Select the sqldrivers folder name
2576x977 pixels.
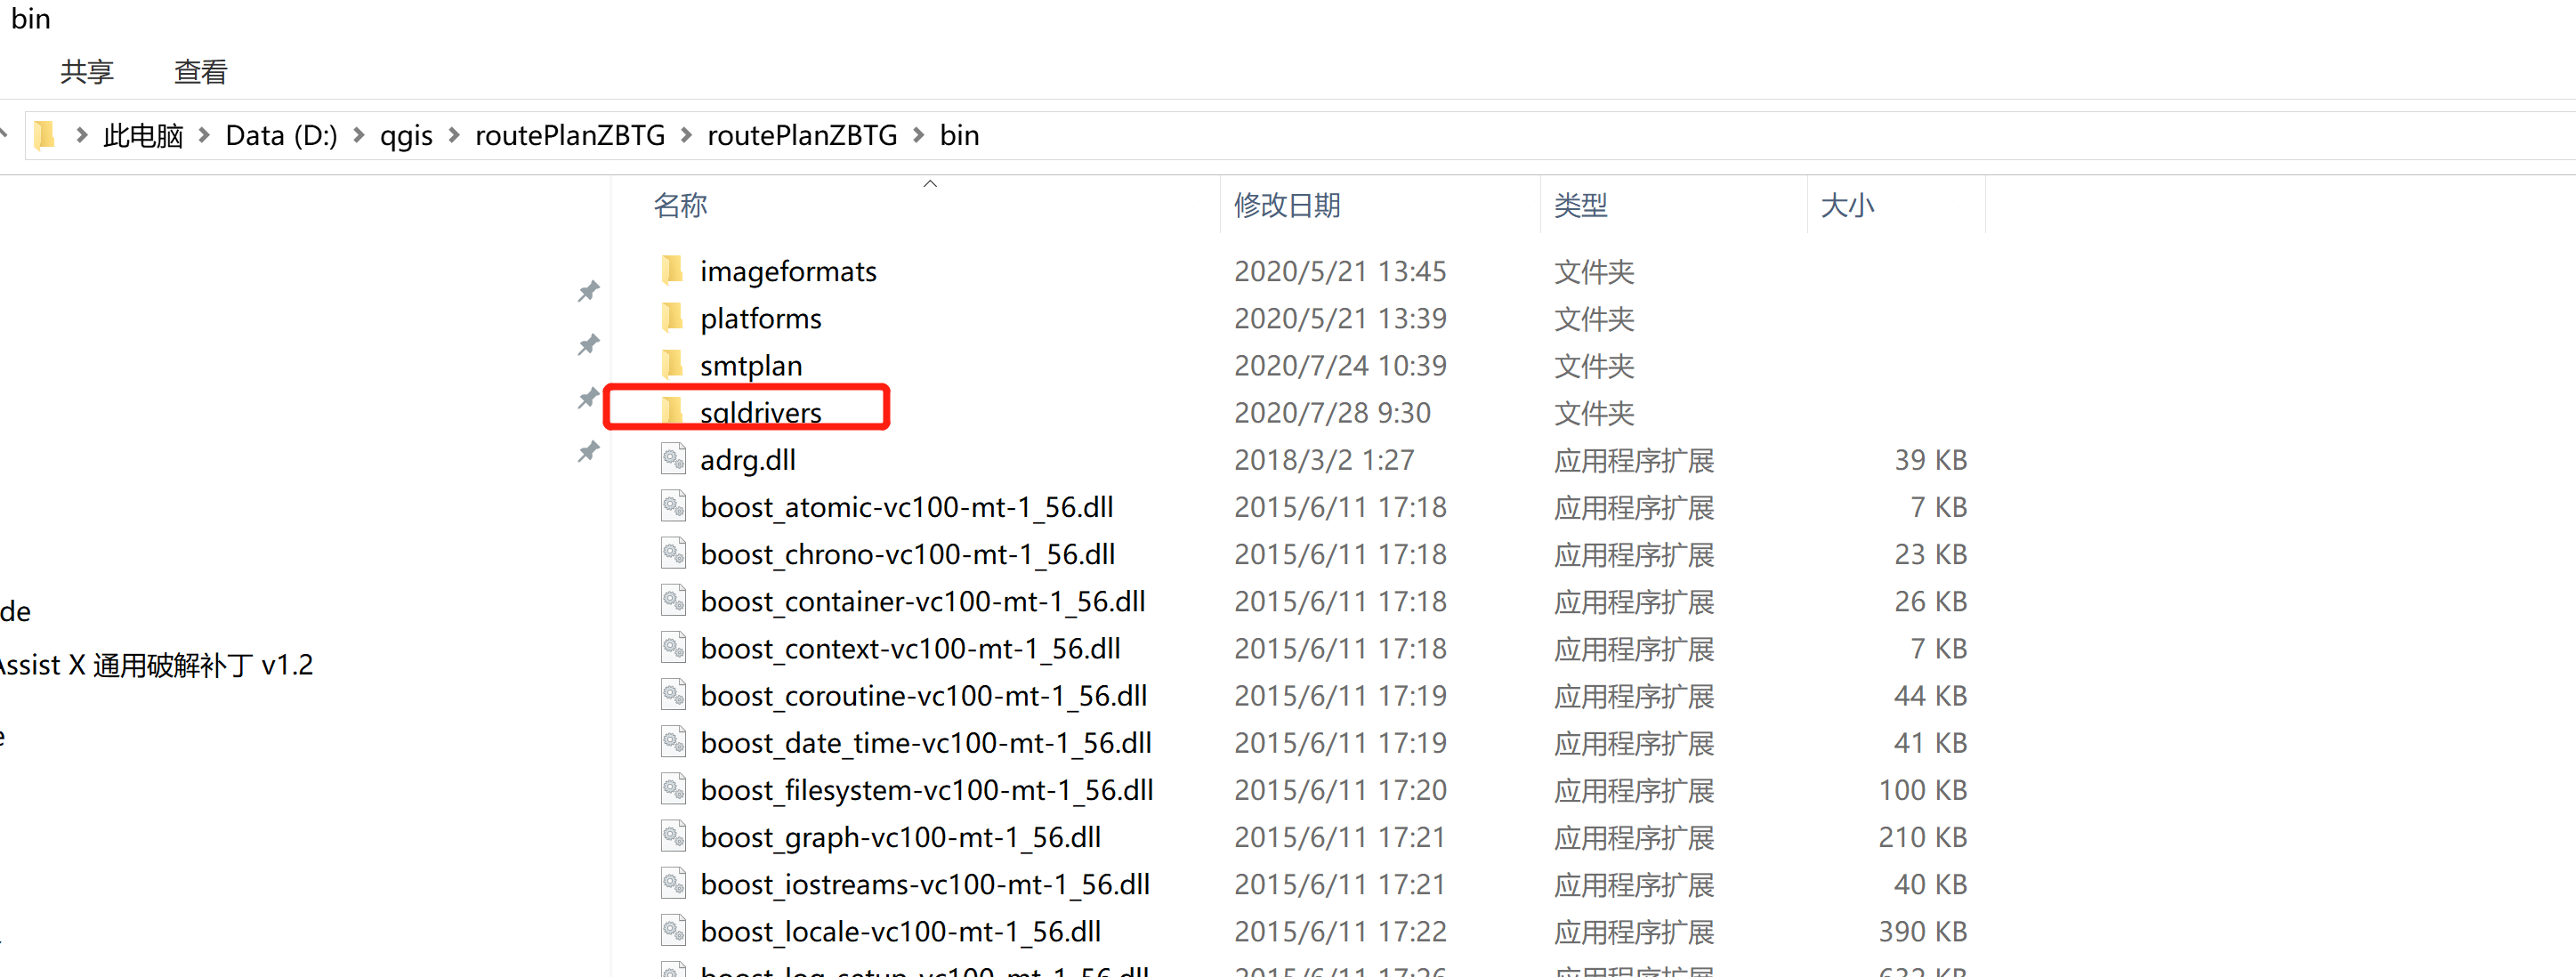click(x=761, y=412)
